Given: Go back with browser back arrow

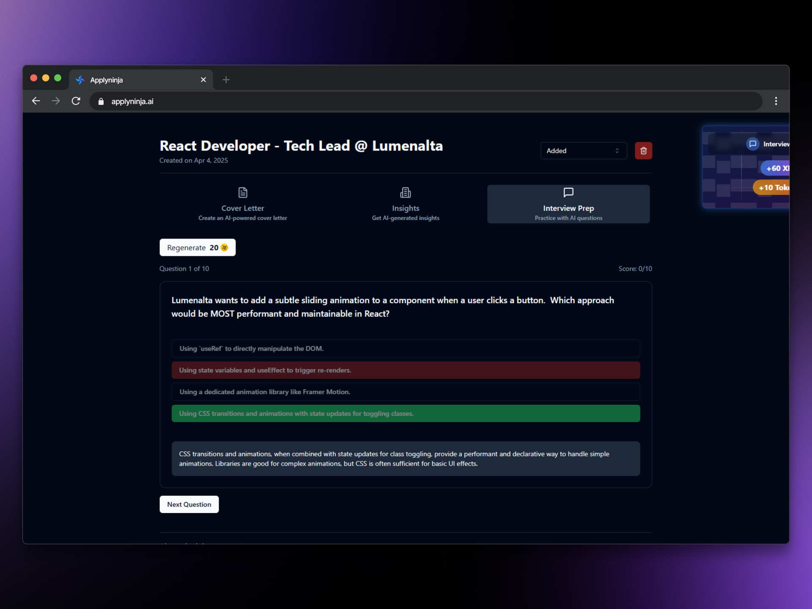Looking at the screenshot, I should pos(36,101).
